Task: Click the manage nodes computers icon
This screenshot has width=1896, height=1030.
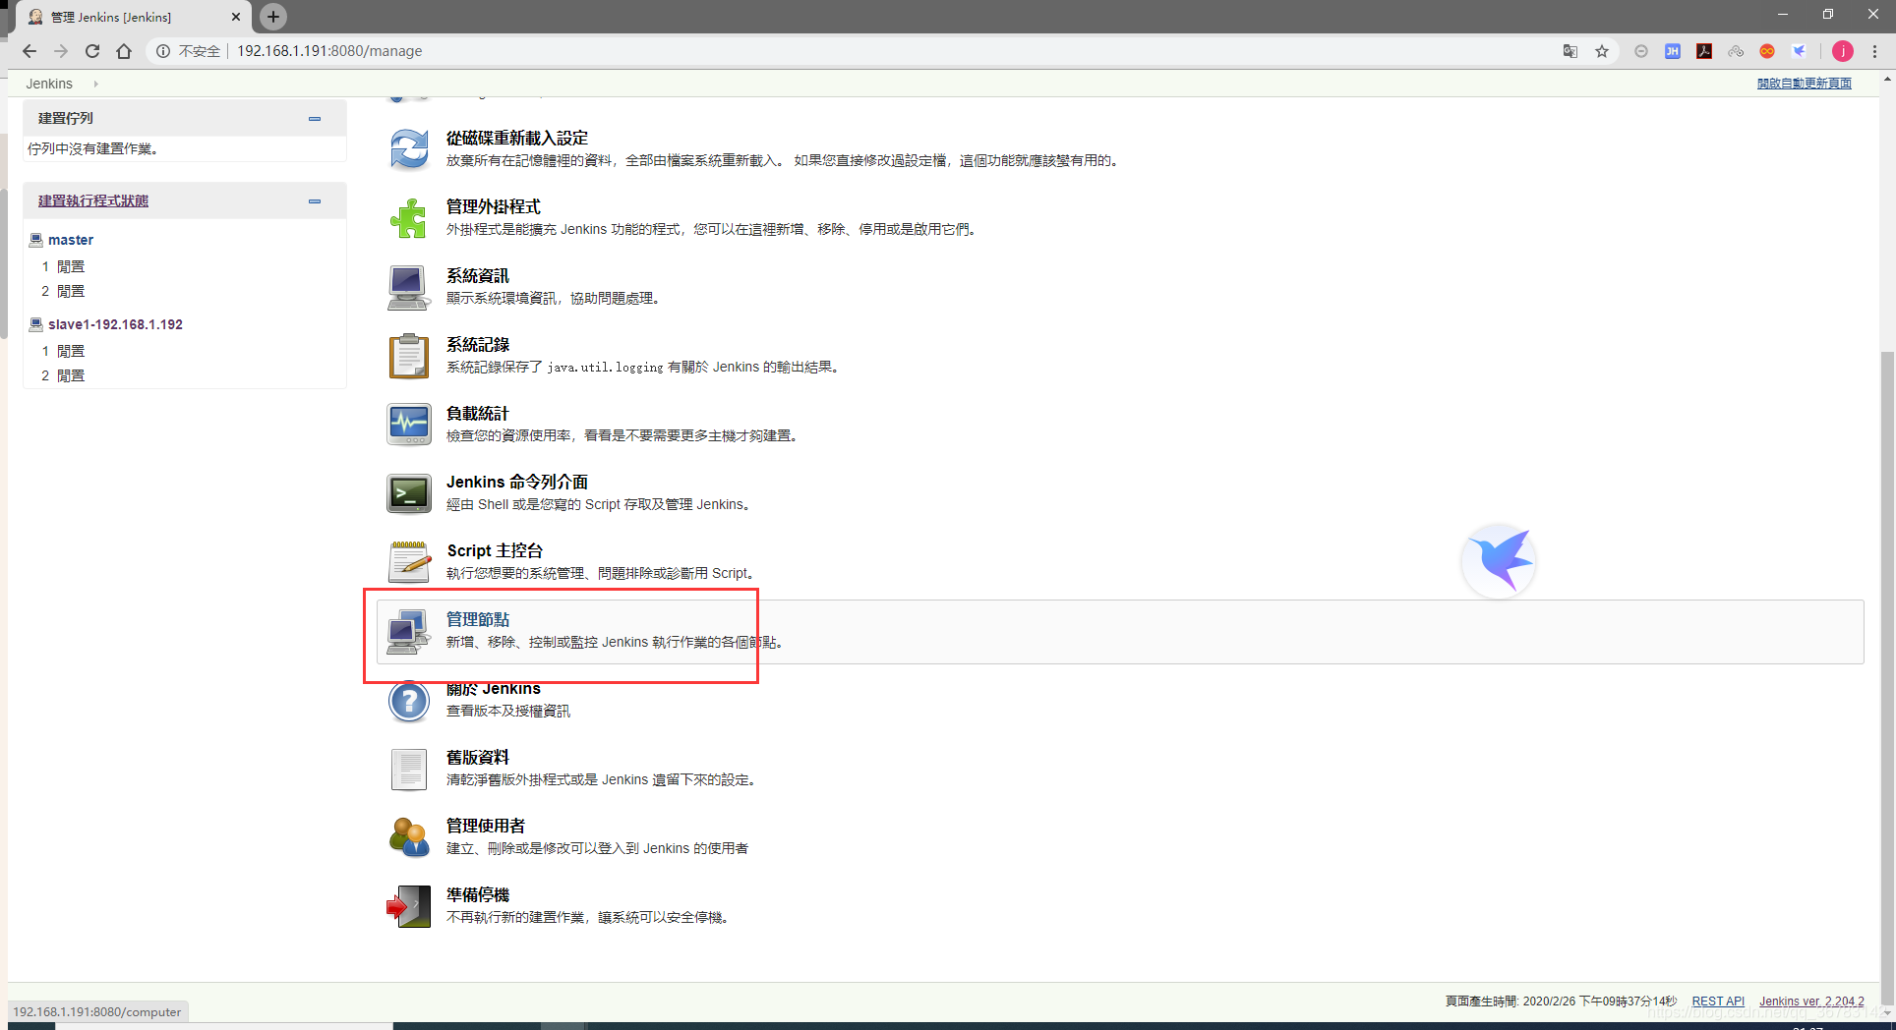Action: click(x=409, y=632)
